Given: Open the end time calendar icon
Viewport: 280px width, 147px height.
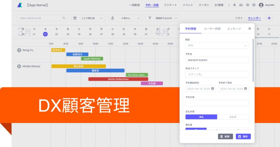Looking at the screenshot, I should click(246, 89).
